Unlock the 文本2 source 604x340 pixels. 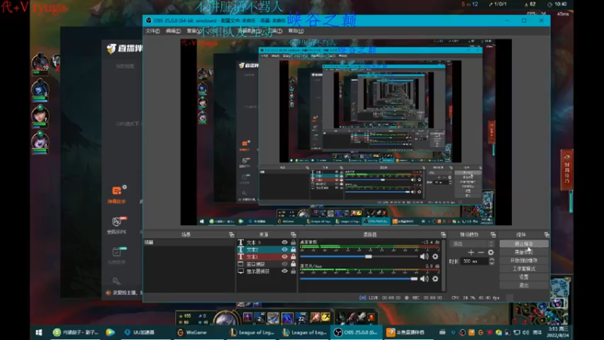293,249
